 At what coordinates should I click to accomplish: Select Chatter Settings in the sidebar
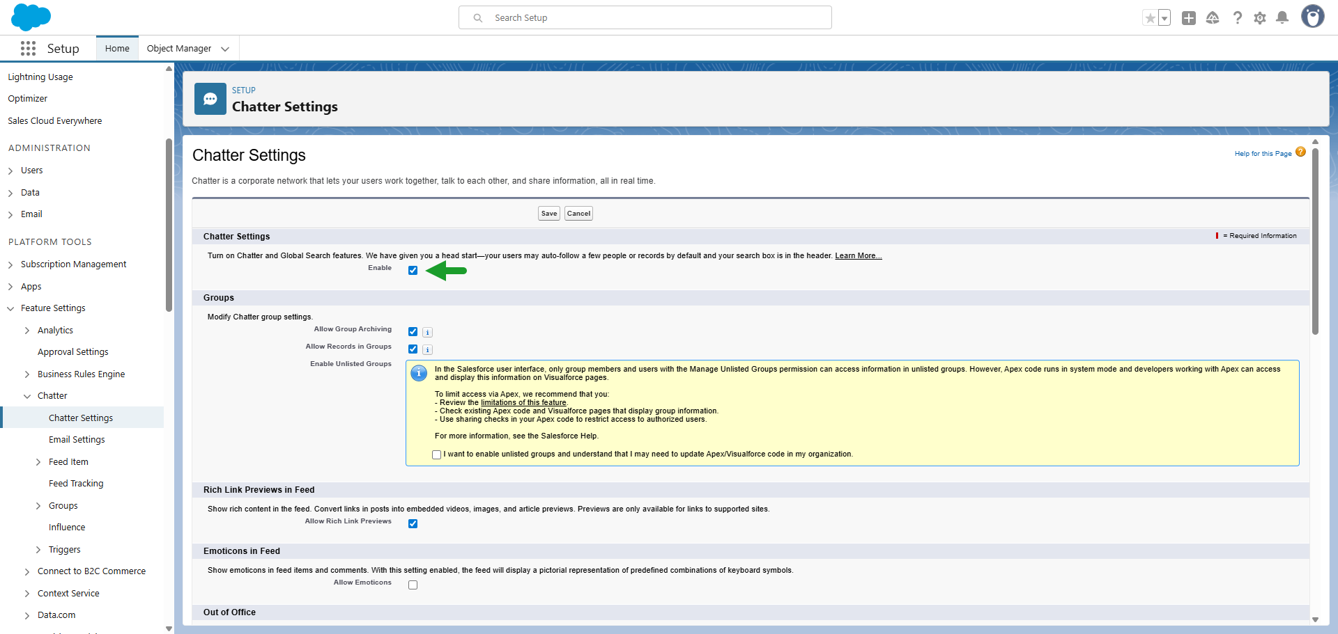tap(81, 418)
